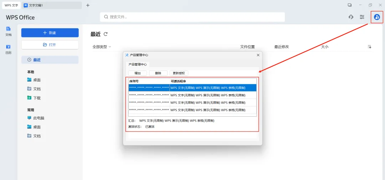Sort by the 文件位置 column header
This screenshot has width=385, height=180.
point(247,47)
